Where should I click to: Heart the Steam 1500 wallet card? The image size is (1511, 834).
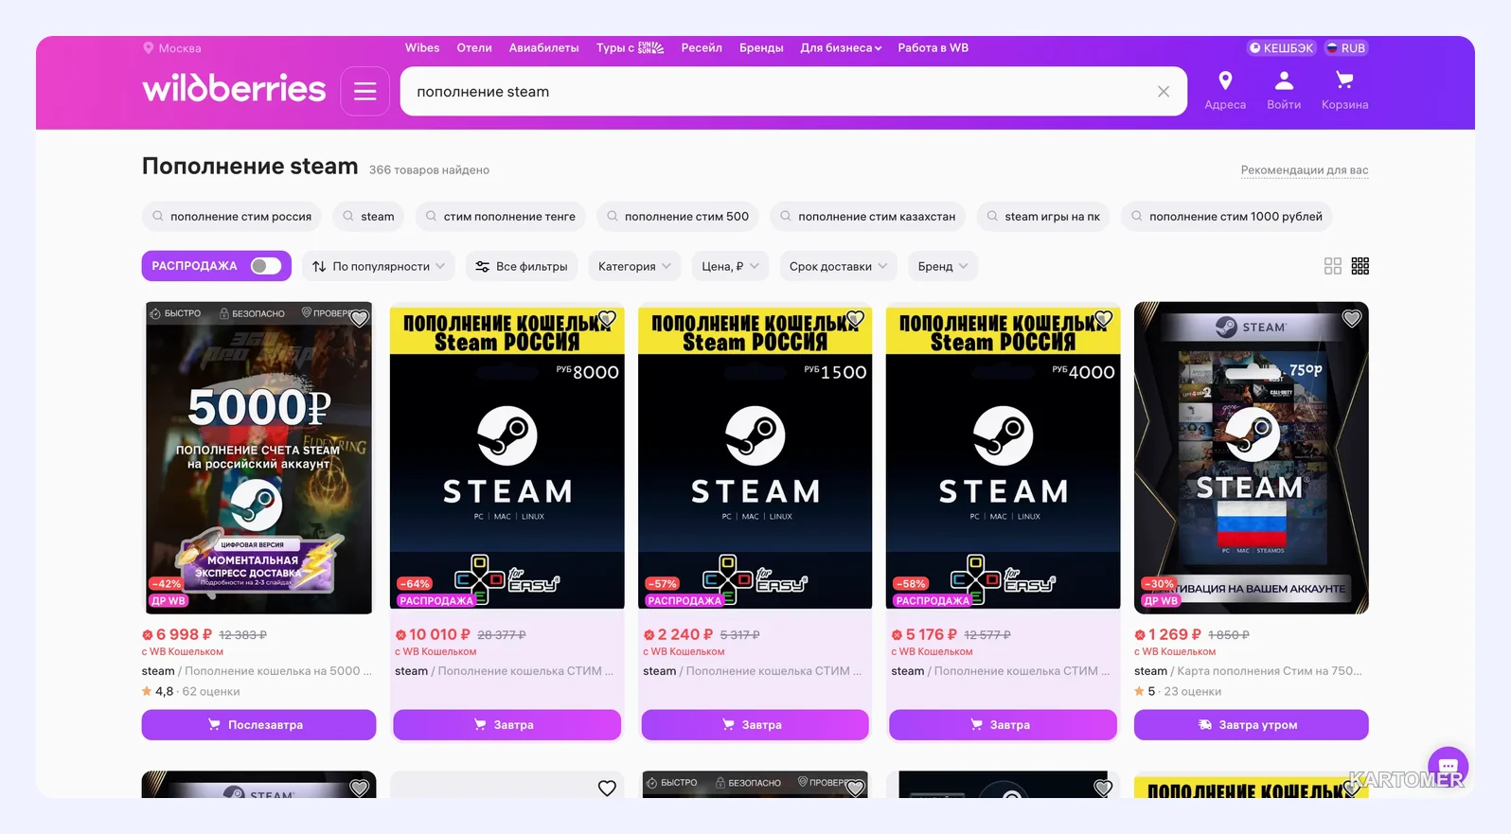pos(856,318)
